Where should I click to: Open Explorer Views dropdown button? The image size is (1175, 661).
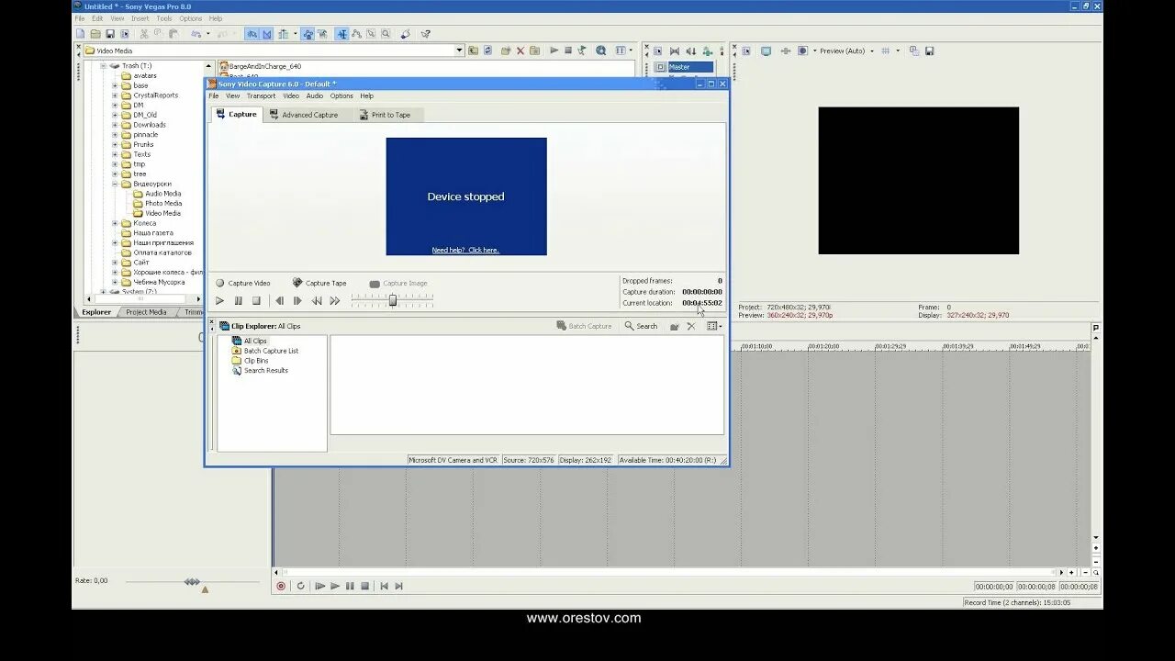coord(624,50)
